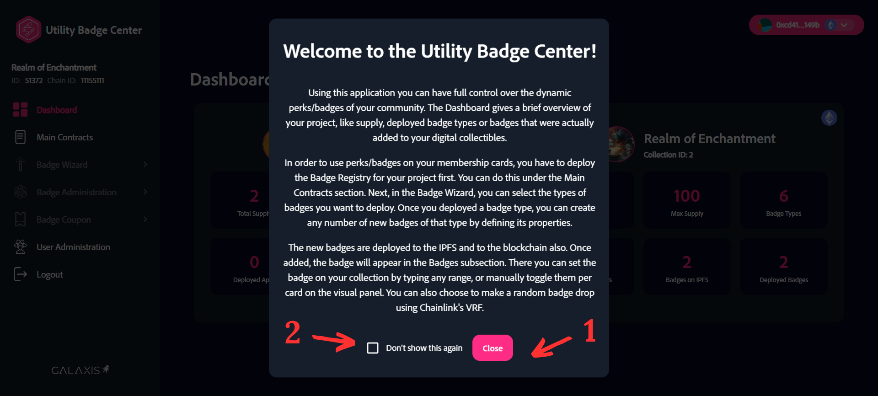This screenshot has width=878, height=396.
Task: Click the Realm of Enchantment collection thumbnail
Action: coord(621,144)
